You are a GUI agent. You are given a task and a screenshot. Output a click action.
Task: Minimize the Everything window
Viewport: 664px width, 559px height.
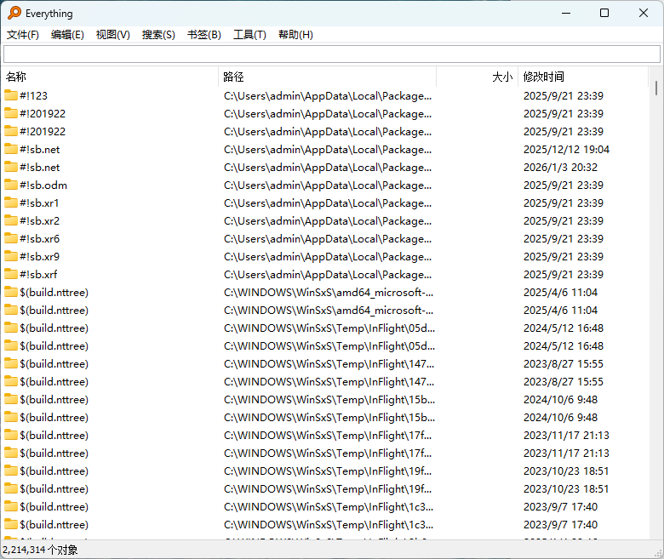coord(566,13)
